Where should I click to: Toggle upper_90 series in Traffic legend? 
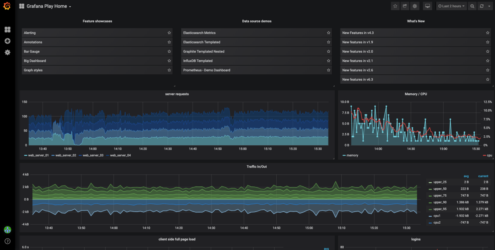440,203
